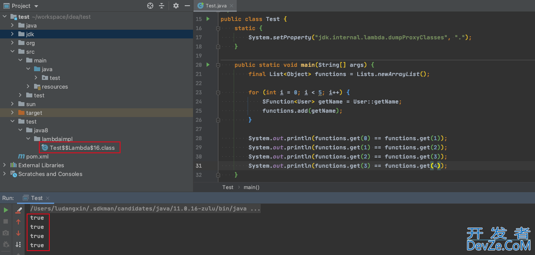Open Project panel gear options
This screenshot has height=255, width=535.
pos(176,6)
